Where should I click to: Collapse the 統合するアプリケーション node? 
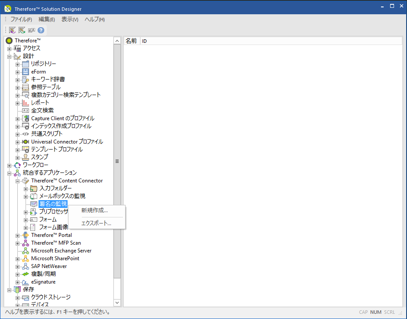click(10, 173)
